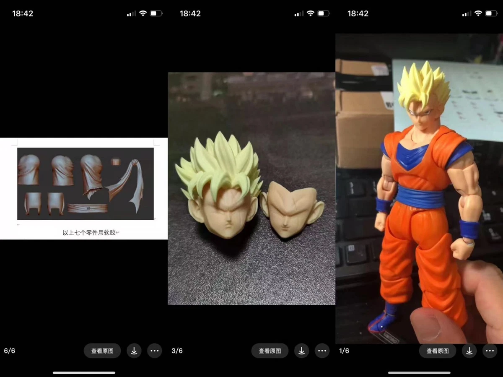Viewport: 503px width, 377px height.
Task: Download the image on the 3/6 screen
Action: coord(302,351)
